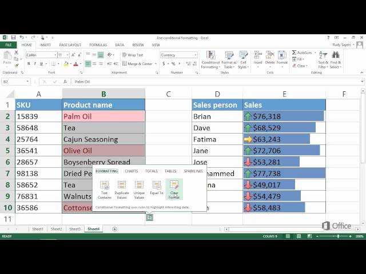This screenshot has width=366, height=274.
Task: Open Format as Table gallery
Action: [229, 60]
